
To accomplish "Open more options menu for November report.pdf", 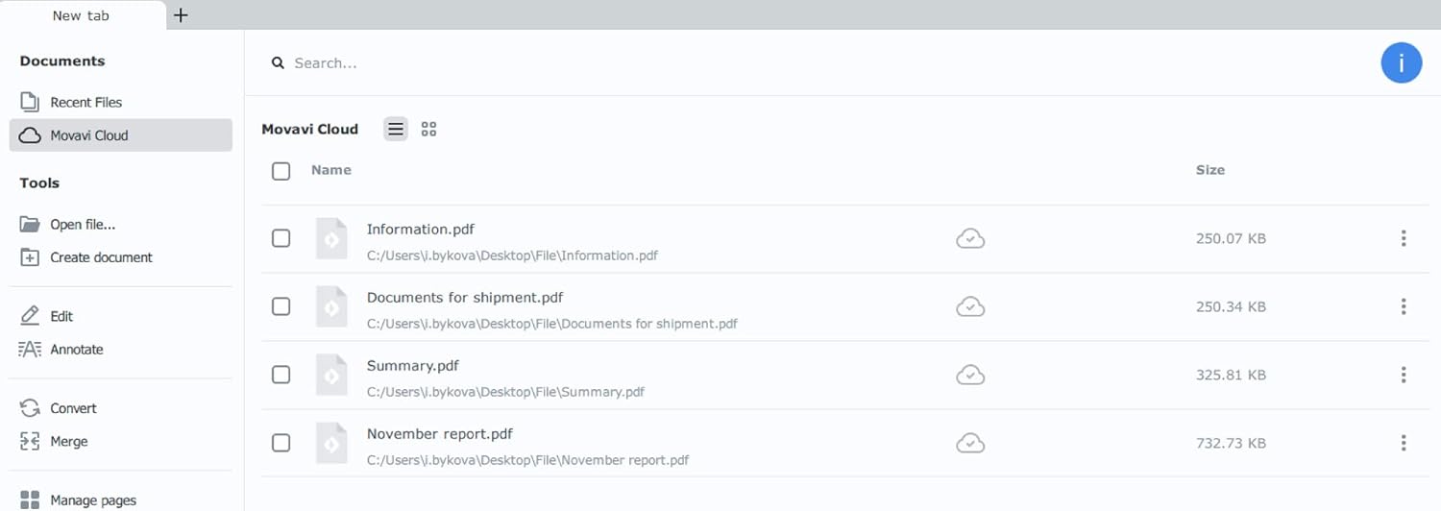I will click(1404, 443).
